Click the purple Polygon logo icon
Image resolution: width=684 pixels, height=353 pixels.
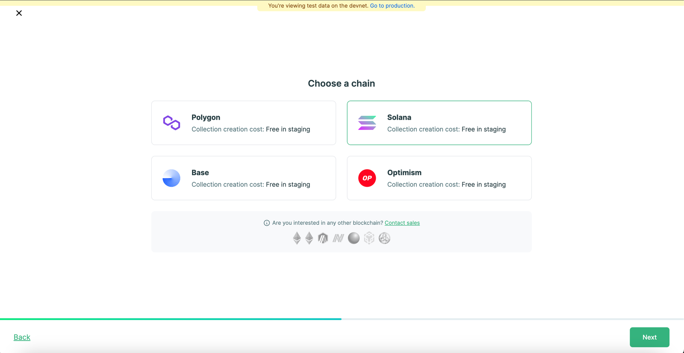tap(171, 123)
